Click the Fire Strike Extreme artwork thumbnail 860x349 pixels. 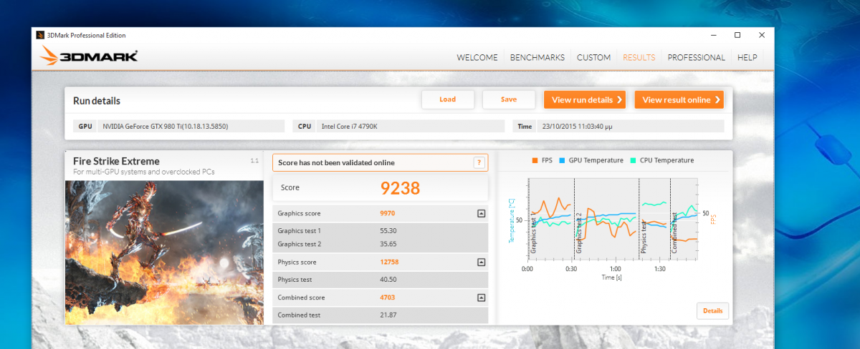[x=164, y=252]
